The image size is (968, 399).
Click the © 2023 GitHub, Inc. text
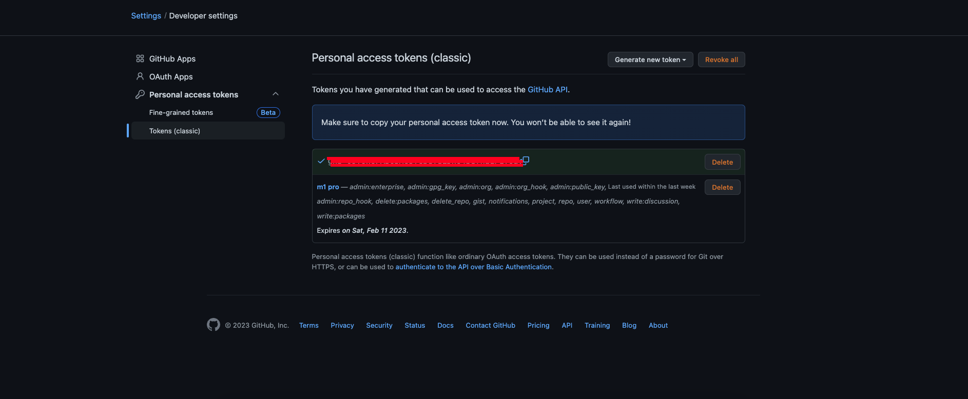pos(257,325)
